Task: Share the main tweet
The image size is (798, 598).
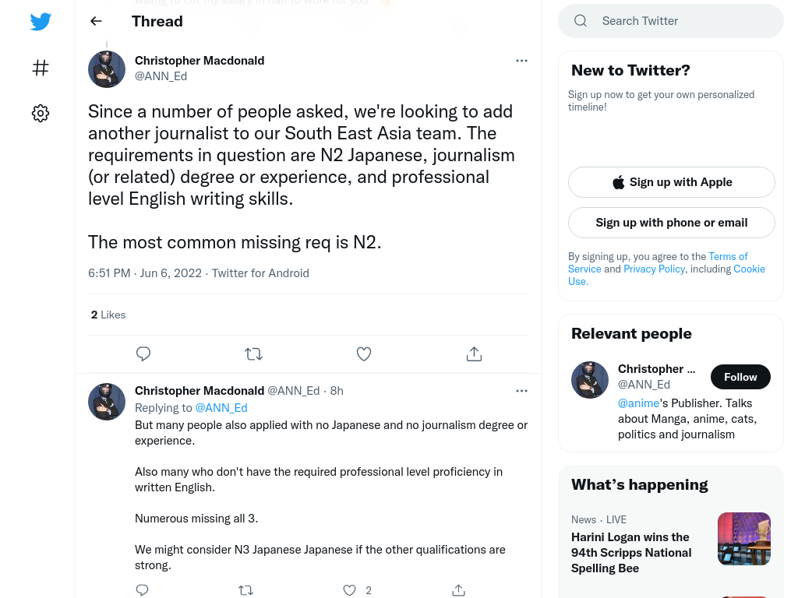Action: click(474, 354)
